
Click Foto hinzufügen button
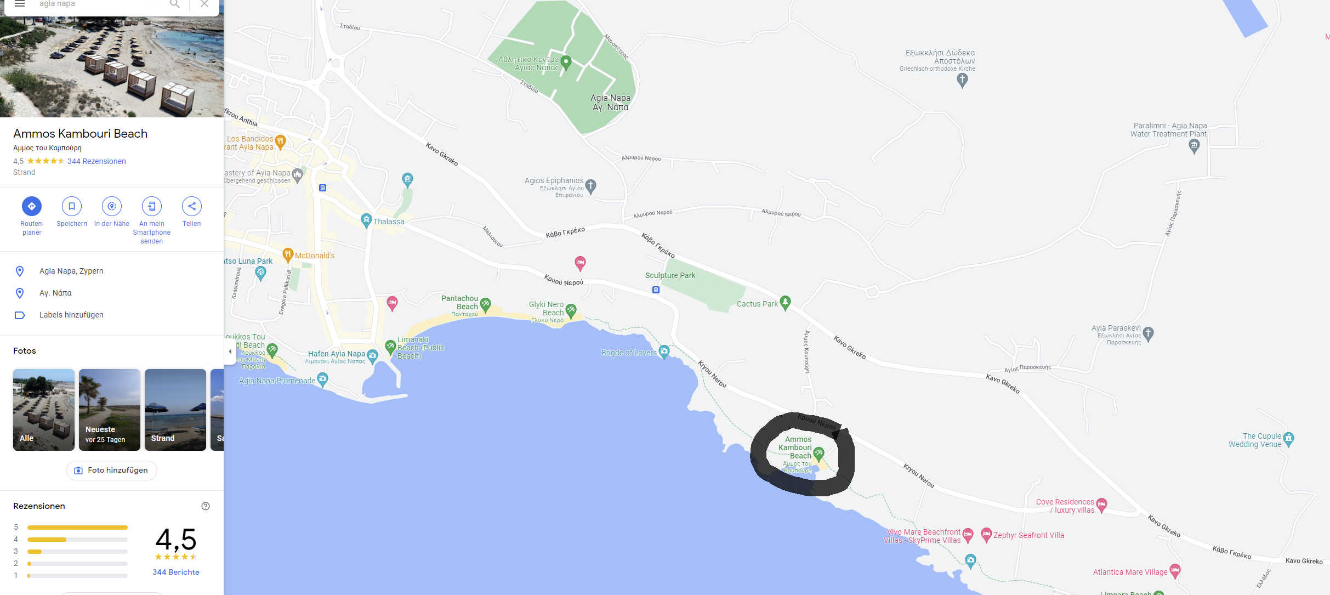click(x=112, y=471)
